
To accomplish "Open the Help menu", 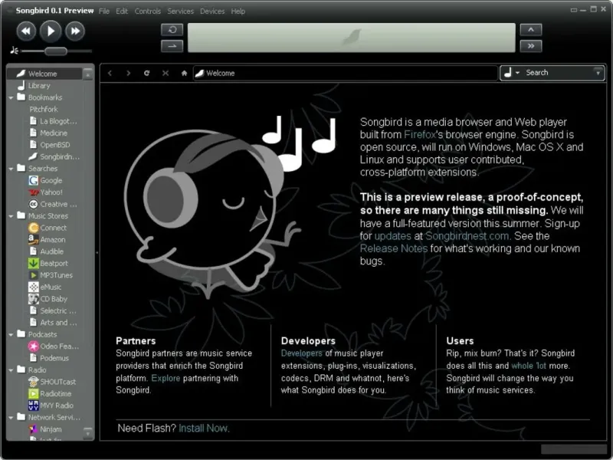I will click(x=238, y=11).
